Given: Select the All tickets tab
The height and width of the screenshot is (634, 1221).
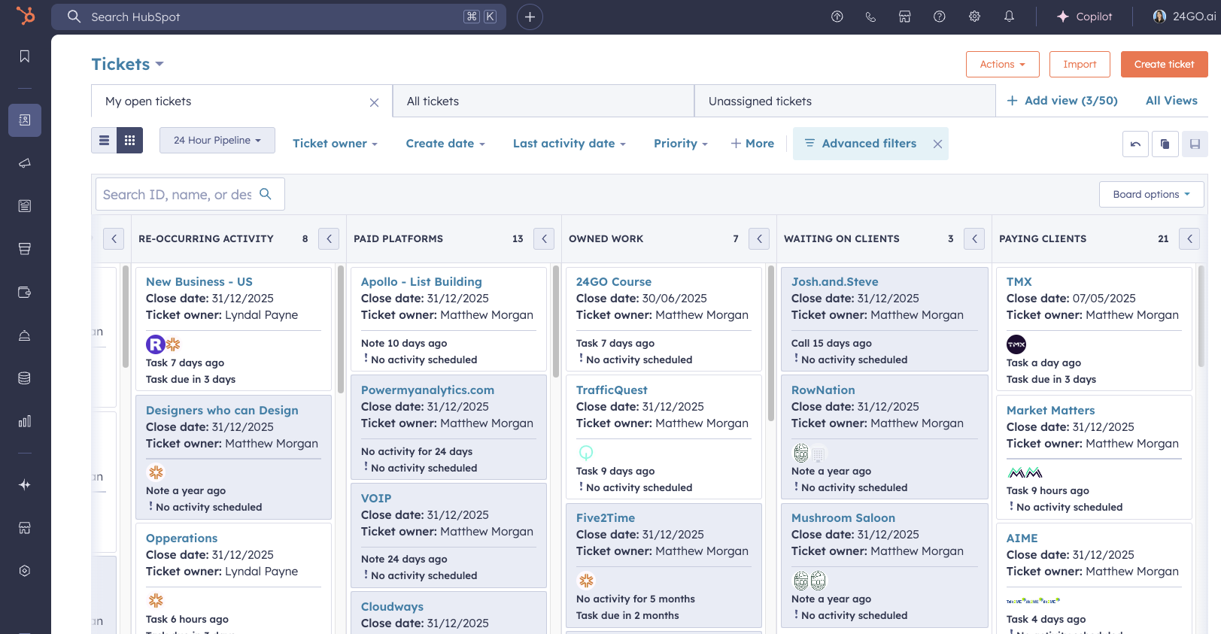Looking at the screenshot, I should 543,102.
